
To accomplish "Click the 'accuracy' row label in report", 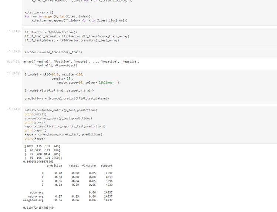I will tap(37, 192).
